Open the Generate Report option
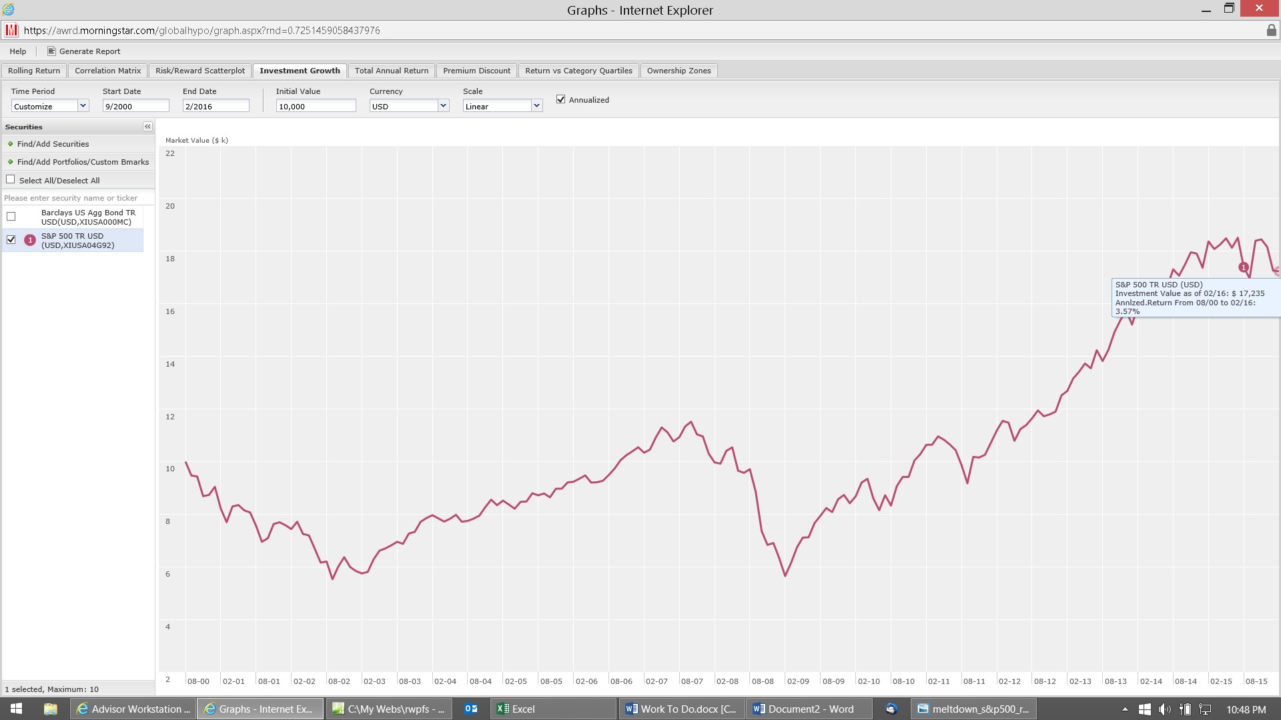 [83, 51]
